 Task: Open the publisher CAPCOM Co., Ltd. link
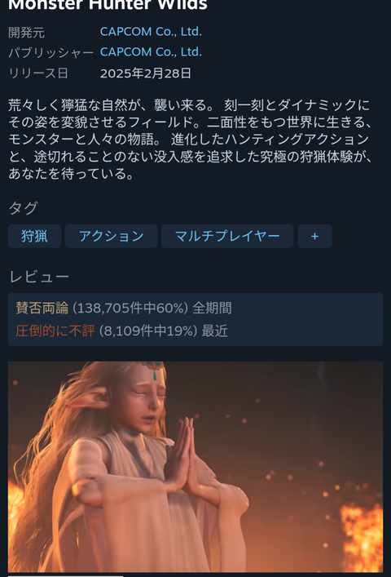(x=151, y=52)
